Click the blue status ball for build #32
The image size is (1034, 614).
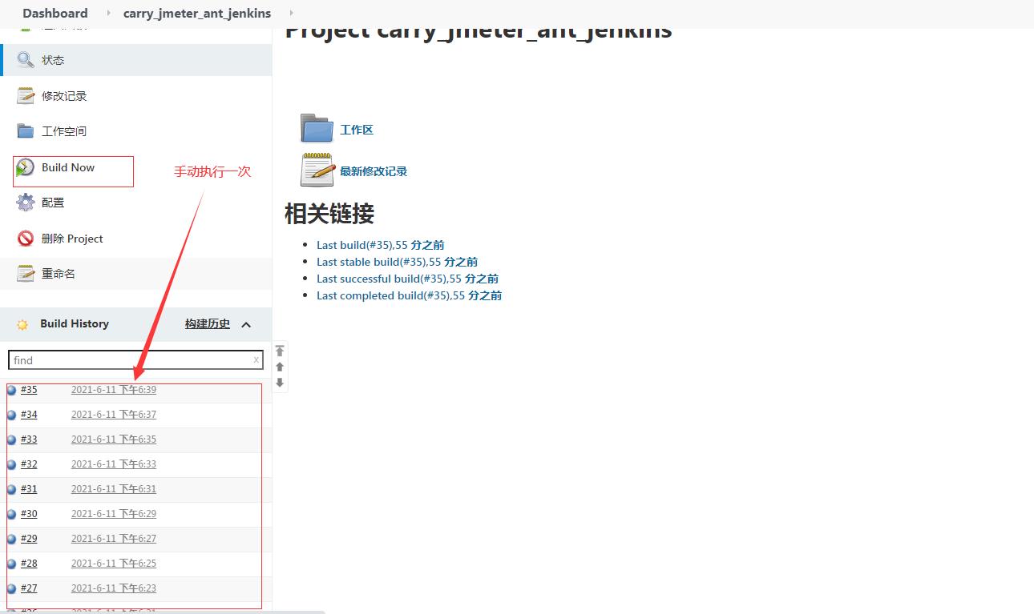pyautogui.click(x=11, y=465)
